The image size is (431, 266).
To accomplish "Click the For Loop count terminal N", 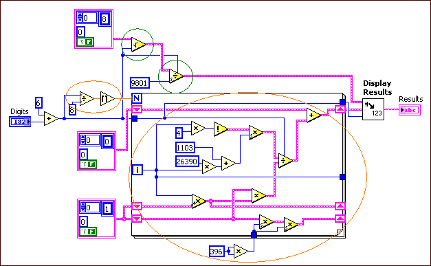I will (x=137, y=98).
